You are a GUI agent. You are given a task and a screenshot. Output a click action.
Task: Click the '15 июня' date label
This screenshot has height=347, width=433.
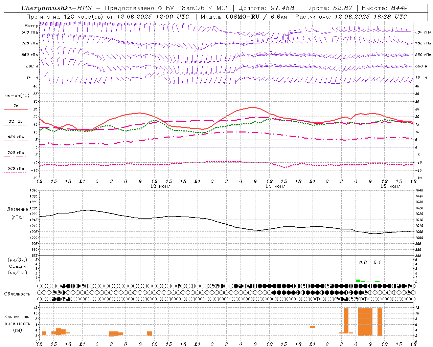point(390,186)
